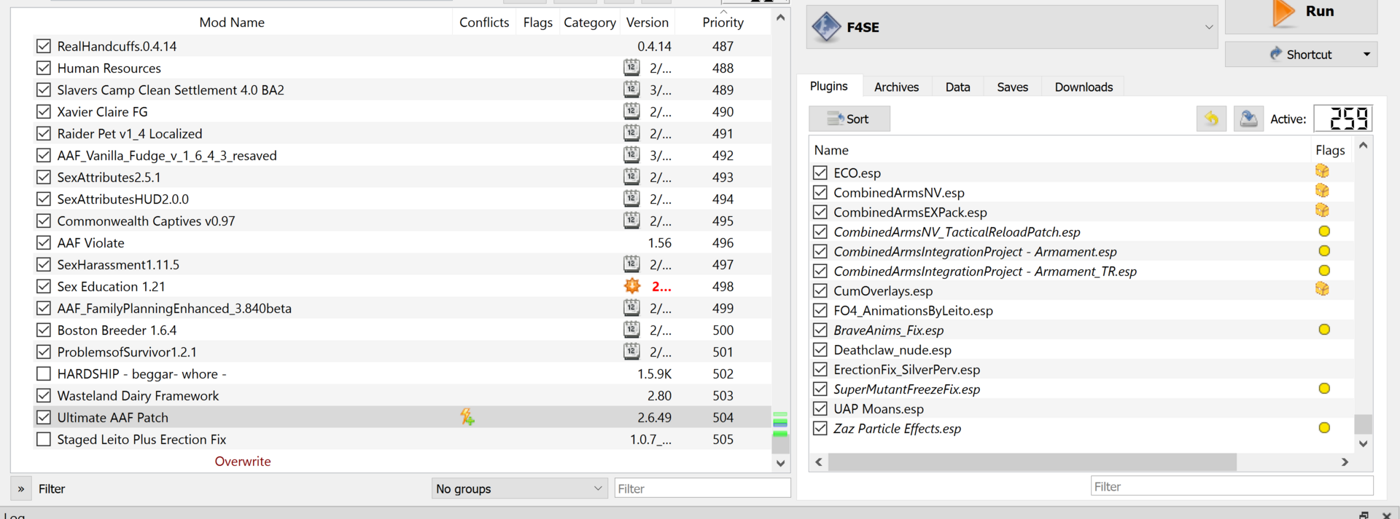1400x519 pixels.
Task: Click the mod list name Filter field
Action: [702, 488]
